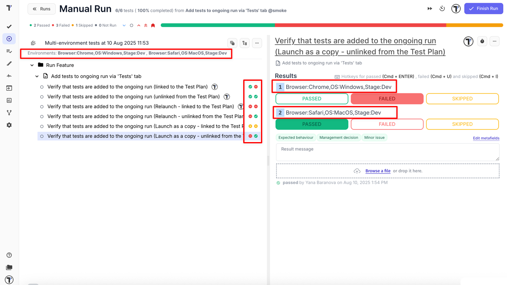Open the Analytics chart icon in sidebar
507x285 pixels.
point(9,101)
